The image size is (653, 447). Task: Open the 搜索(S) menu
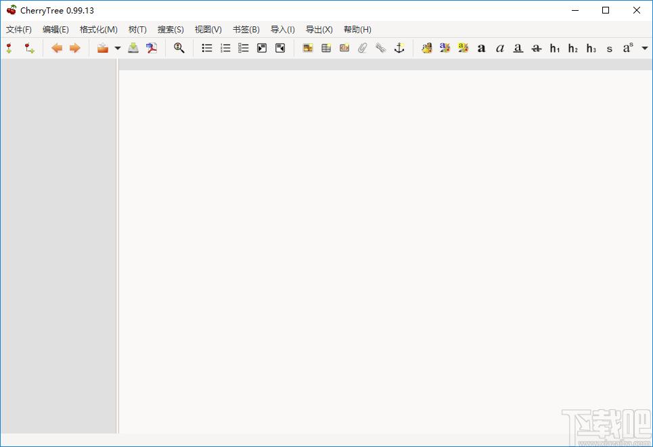[171, 30]
